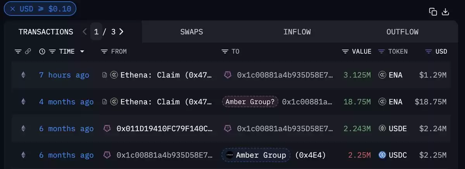Image resolution: width=465 pixels, height=169 pixels.
Task: Download transactions with the download icon
Action: pyautogui.click(x=446, y=12)
